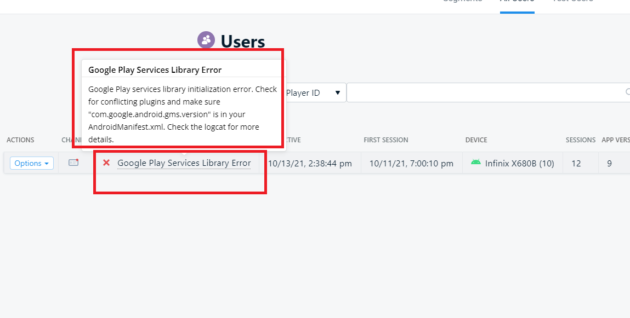Open the Options dropdown button
Image resolution: width=630 pixels, height=318 pixels.
tap(32, 163)
